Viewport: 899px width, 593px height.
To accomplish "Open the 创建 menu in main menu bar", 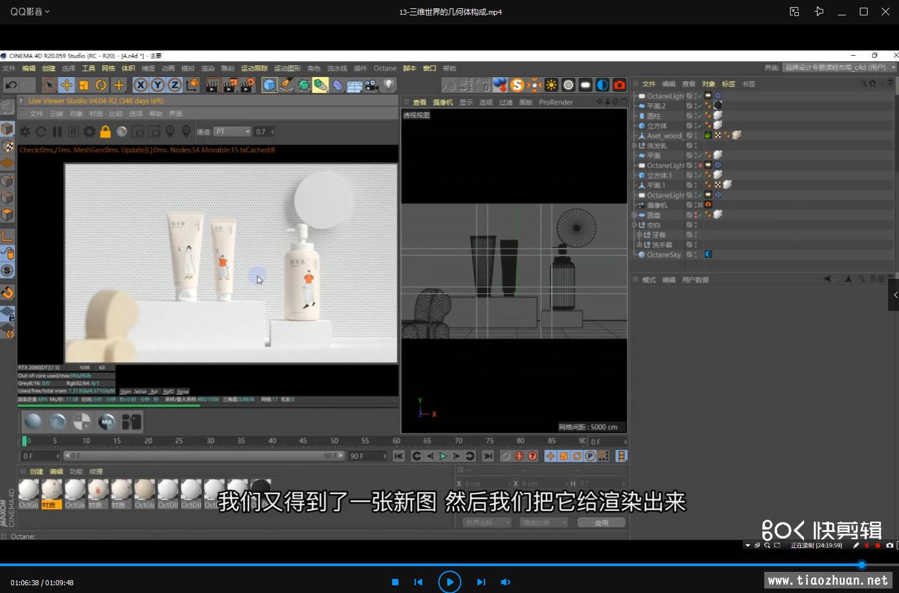I will tap(49, 68).
